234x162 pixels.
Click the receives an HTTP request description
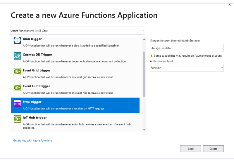63,109
